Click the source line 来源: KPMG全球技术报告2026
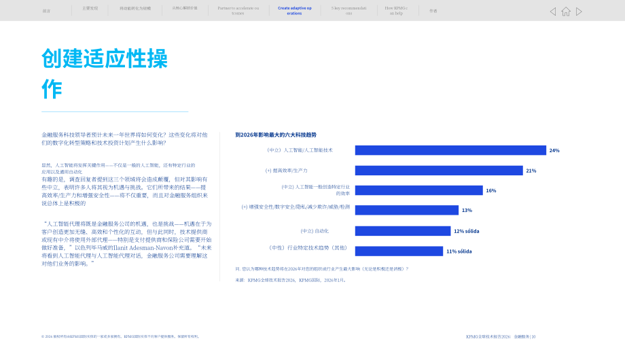The height and width of the screenshot is (352, 625). tap(291, 280)
